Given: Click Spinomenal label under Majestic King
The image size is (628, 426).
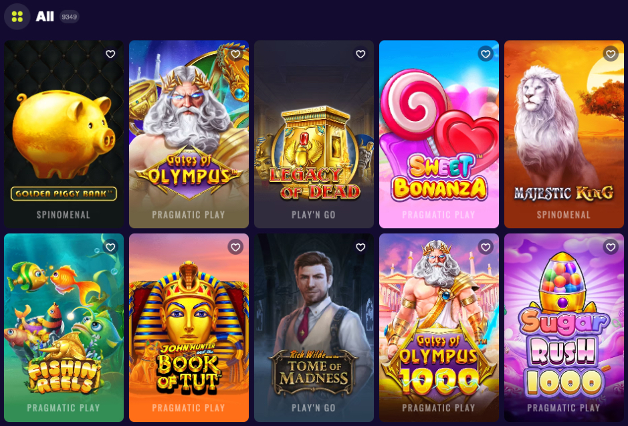Looking at the screenshot, I should coord(564,215).
